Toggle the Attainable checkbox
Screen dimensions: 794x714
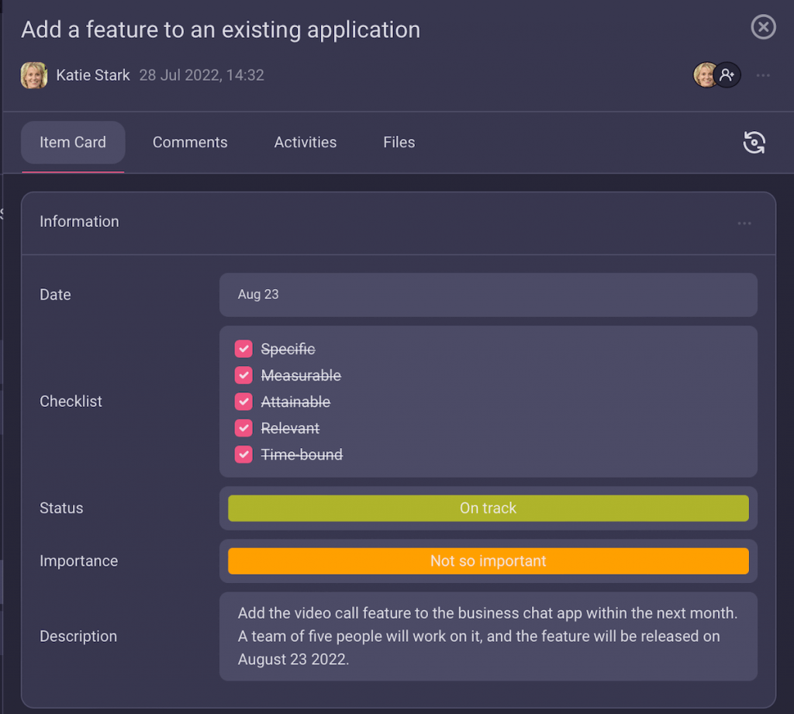coord(243,402)
